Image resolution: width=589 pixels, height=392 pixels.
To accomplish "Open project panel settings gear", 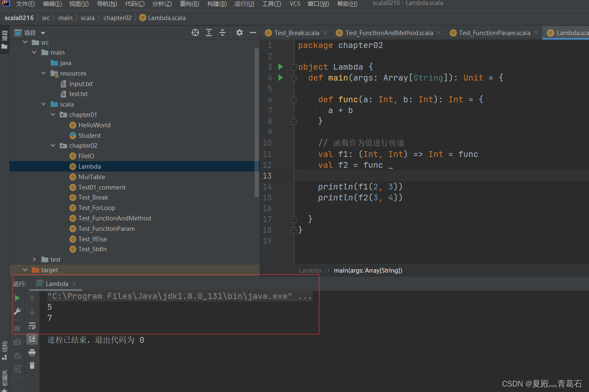I will (240, 33).
